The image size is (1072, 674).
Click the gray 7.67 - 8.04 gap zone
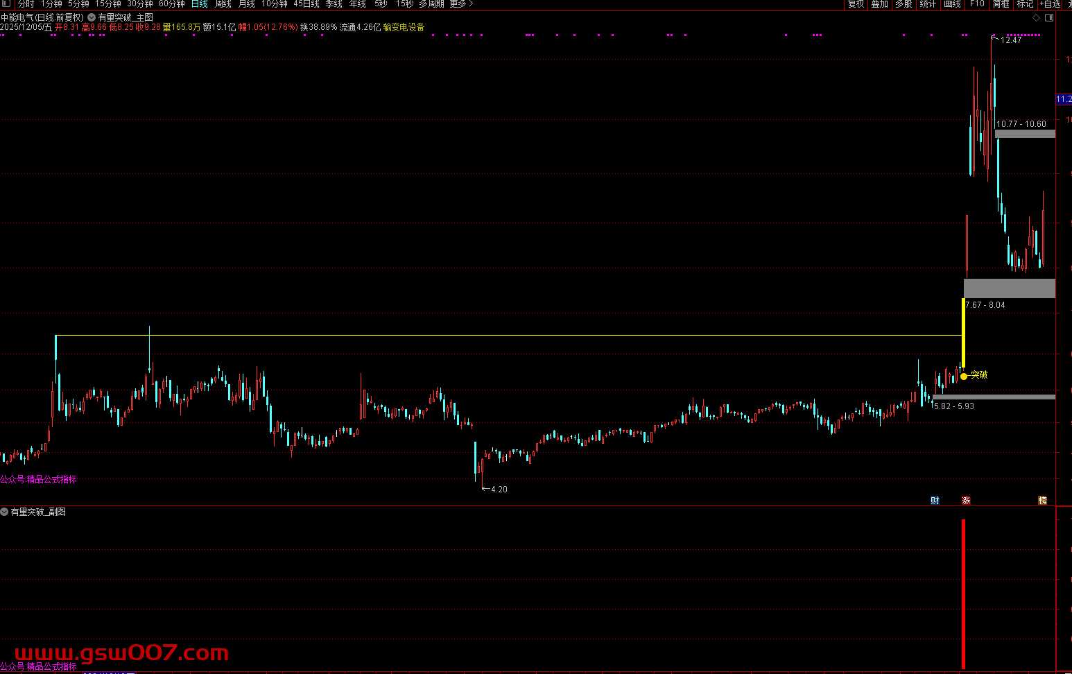[x=1009, y=288]
